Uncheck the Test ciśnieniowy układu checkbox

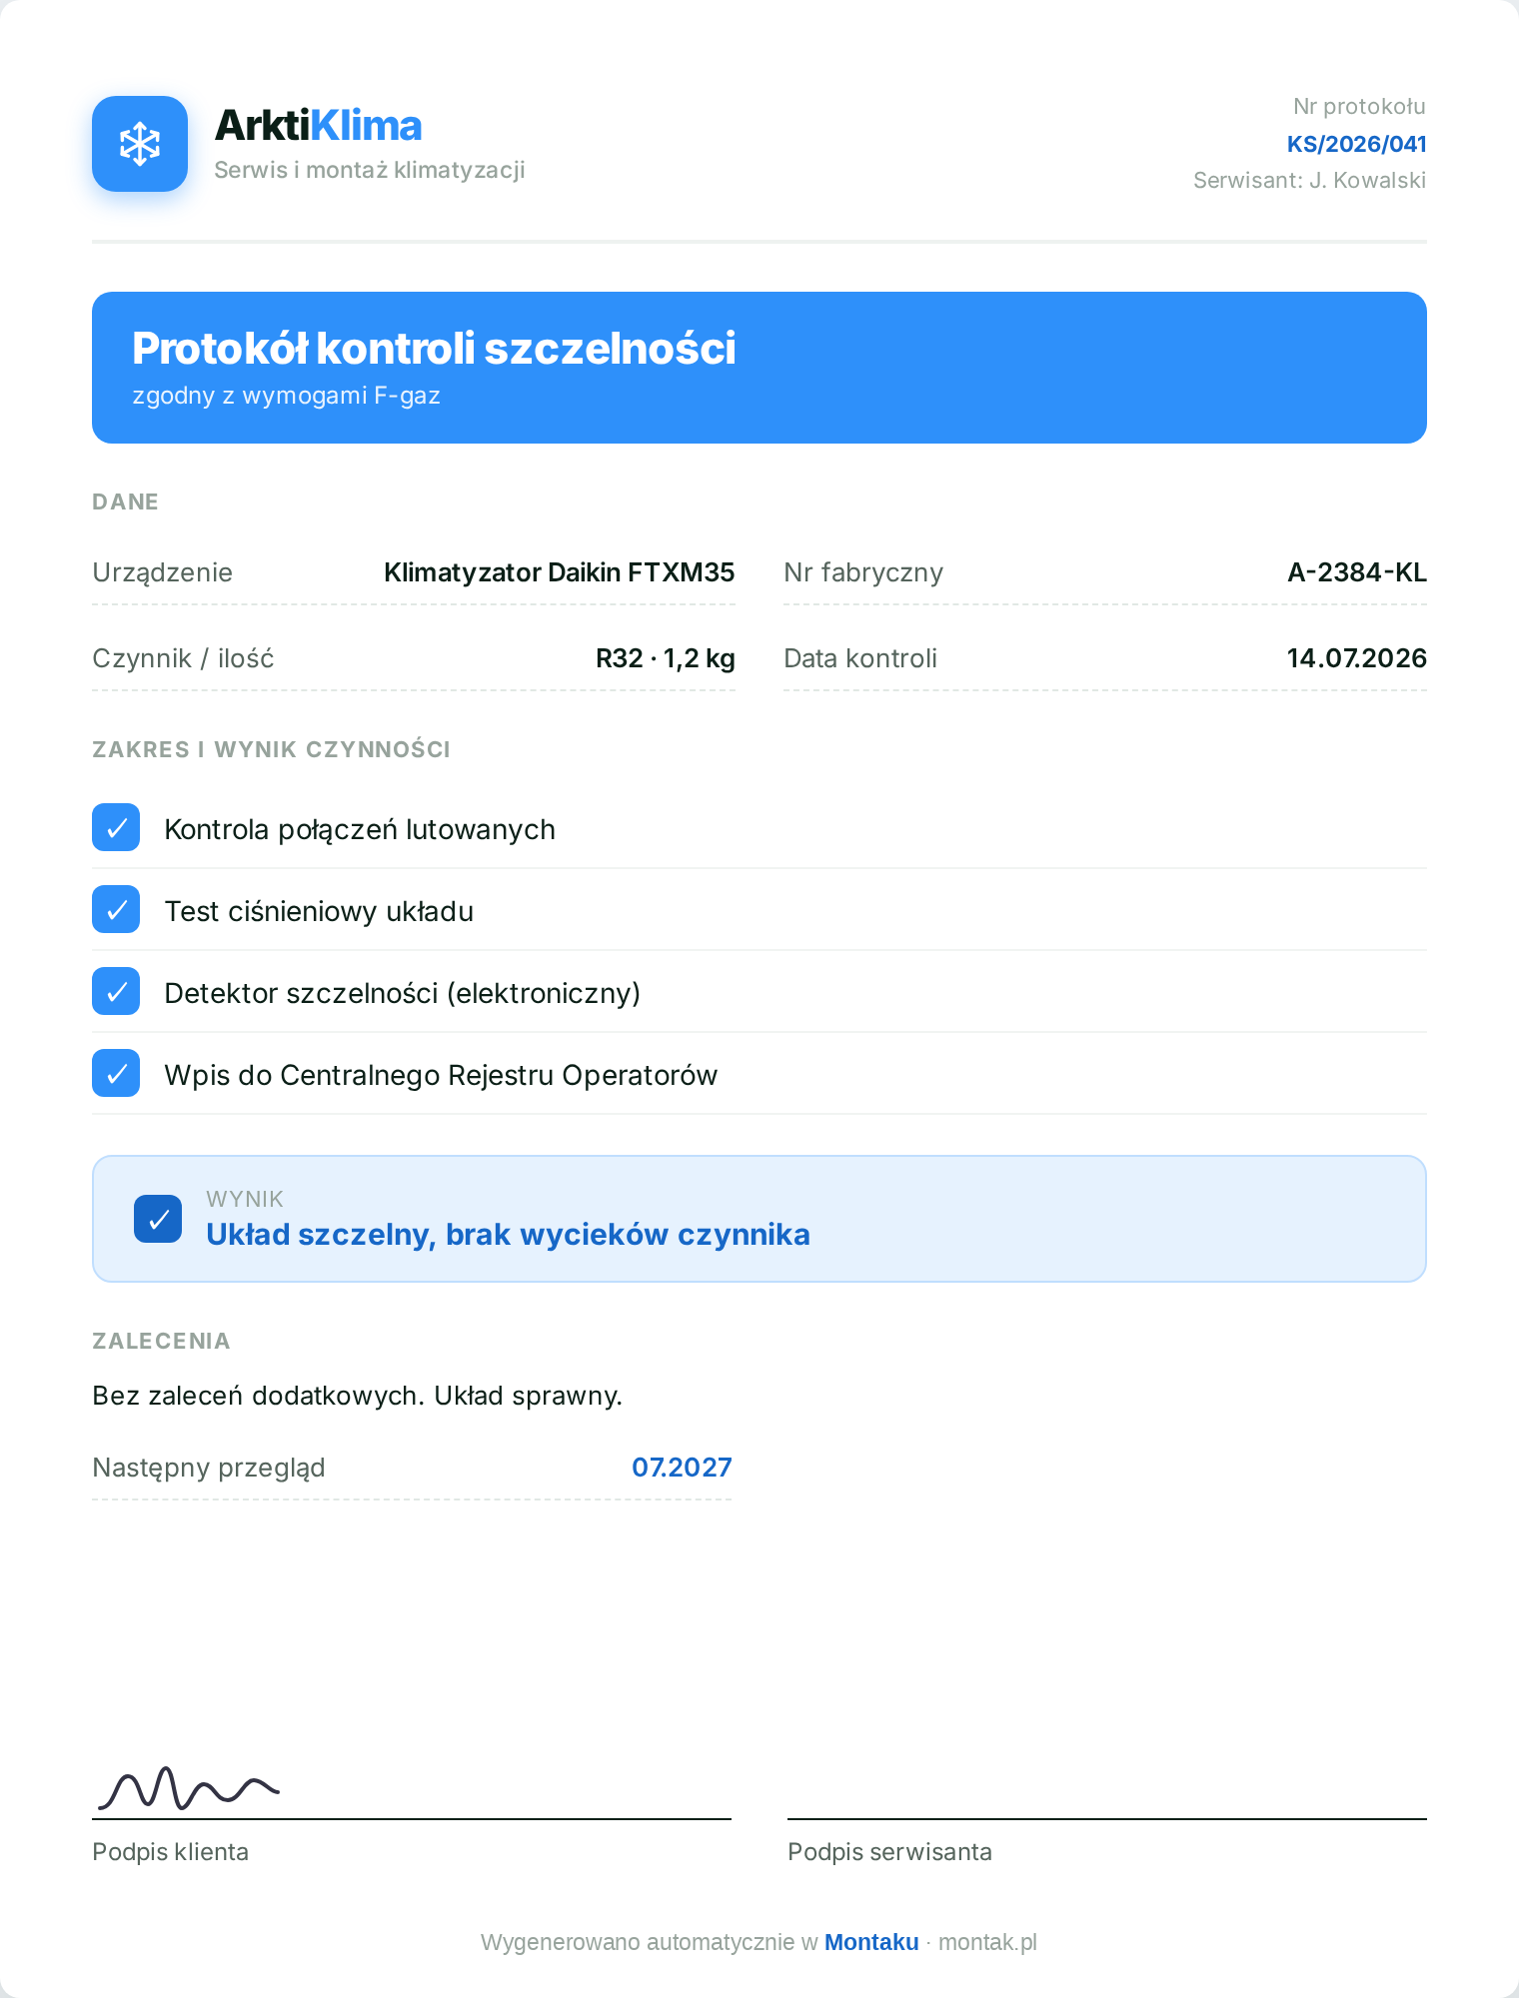coord(116,909)
